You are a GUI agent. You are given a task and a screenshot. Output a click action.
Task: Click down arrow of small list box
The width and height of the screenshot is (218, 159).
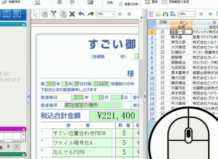(23, 140)
